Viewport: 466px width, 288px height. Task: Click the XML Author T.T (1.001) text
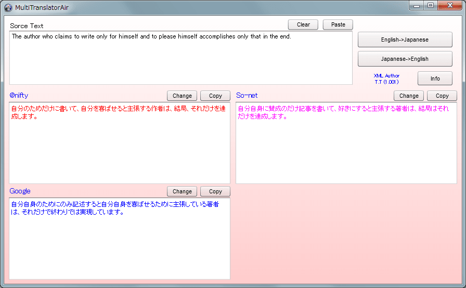[386, 78]
